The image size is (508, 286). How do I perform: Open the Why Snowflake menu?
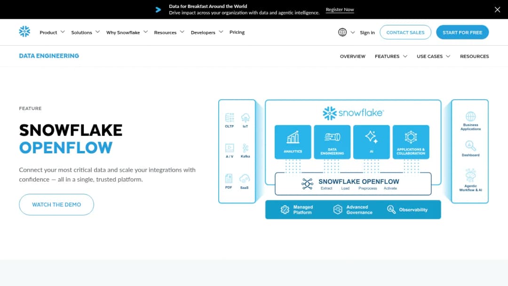(x=123, y=32)
